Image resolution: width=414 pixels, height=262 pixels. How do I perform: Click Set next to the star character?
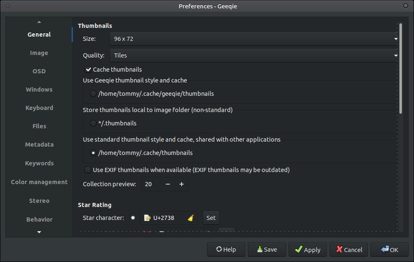pos(211,218)
